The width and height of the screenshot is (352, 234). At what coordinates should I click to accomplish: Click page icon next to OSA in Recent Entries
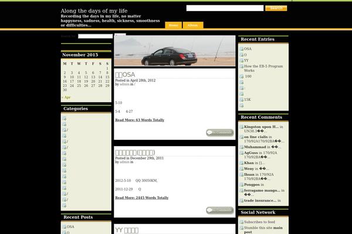(242, 49)
